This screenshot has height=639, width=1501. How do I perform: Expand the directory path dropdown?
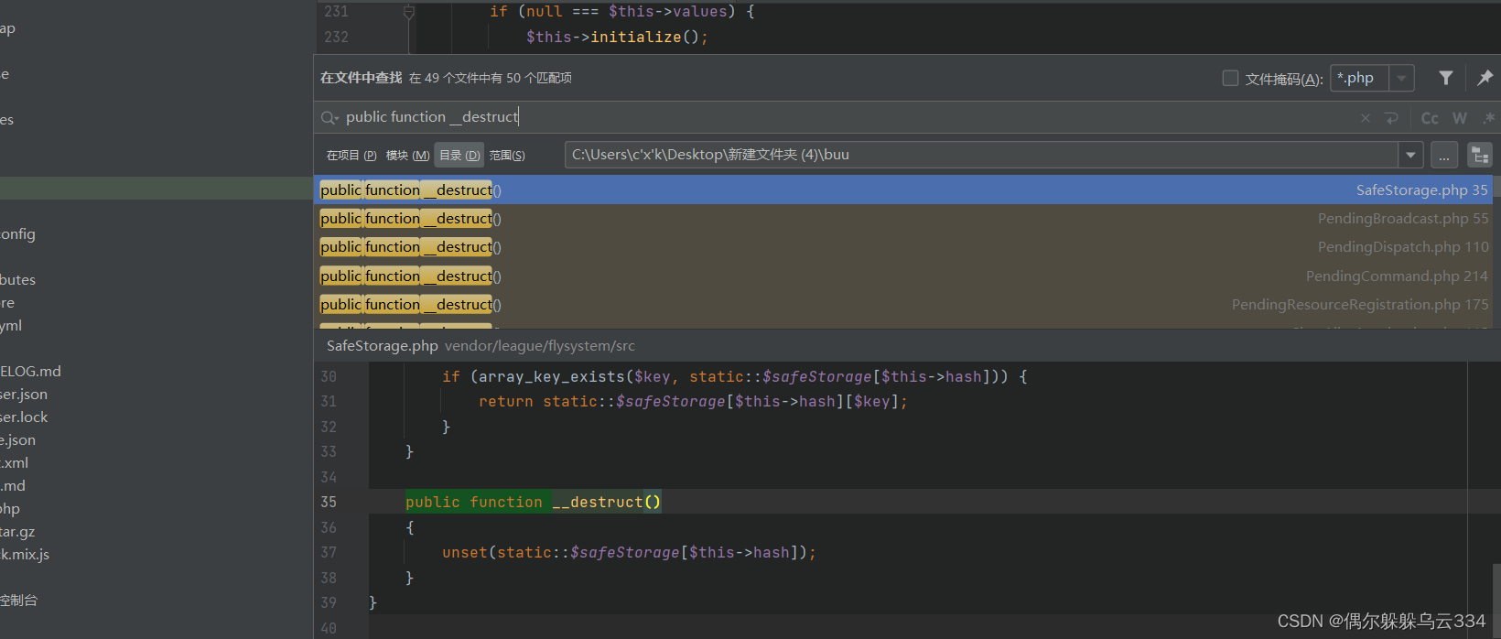[x=1410, y=156]
